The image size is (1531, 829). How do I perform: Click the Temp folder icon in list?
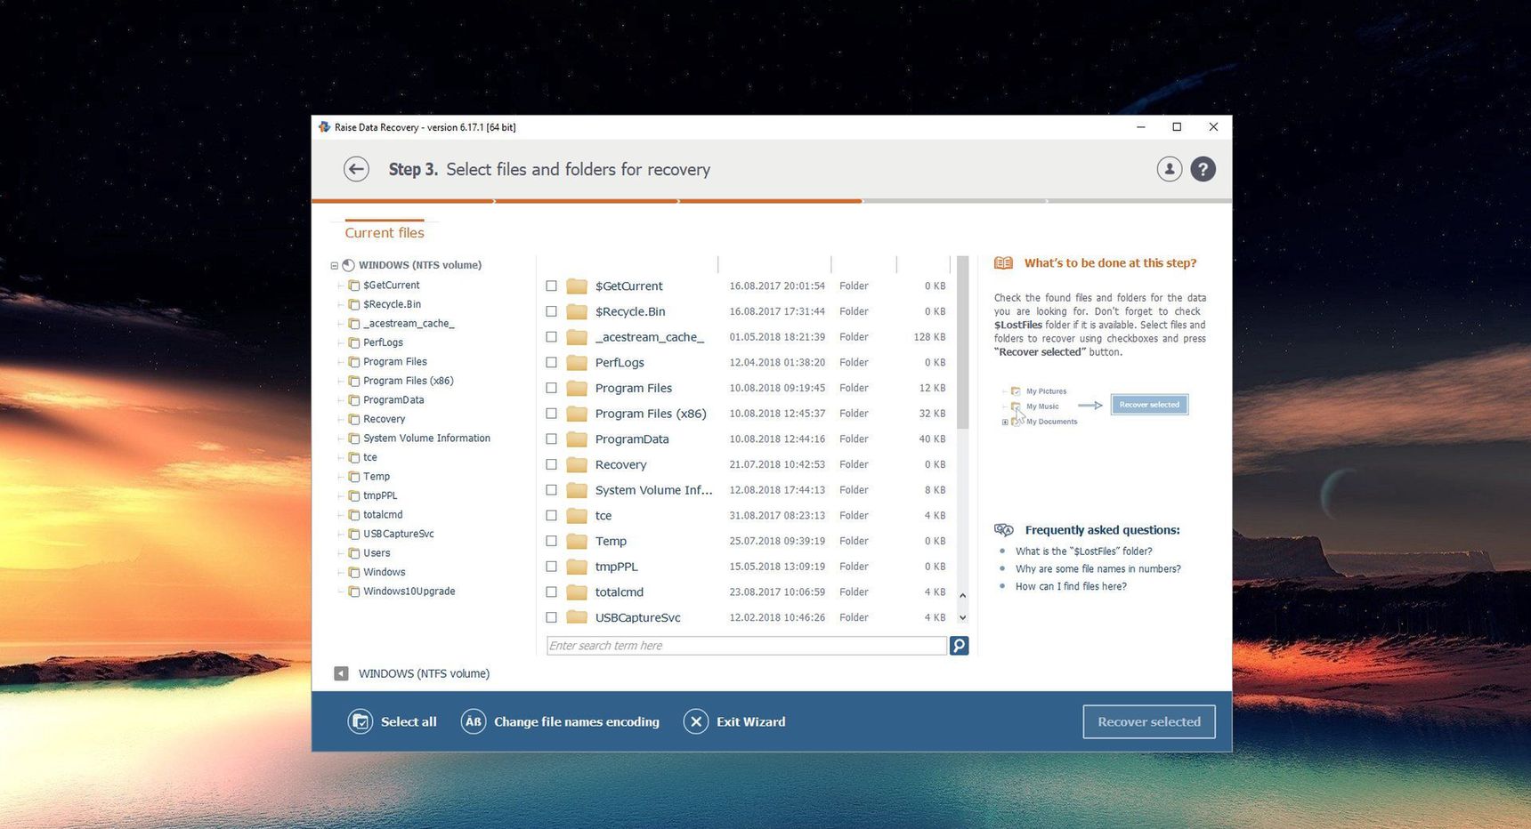coord(577,541)
